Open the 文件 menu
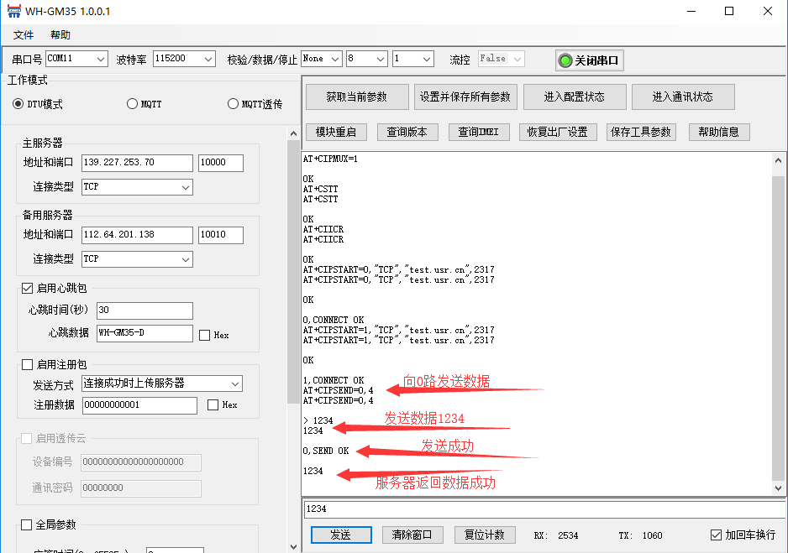 click(x=24, y=35)
